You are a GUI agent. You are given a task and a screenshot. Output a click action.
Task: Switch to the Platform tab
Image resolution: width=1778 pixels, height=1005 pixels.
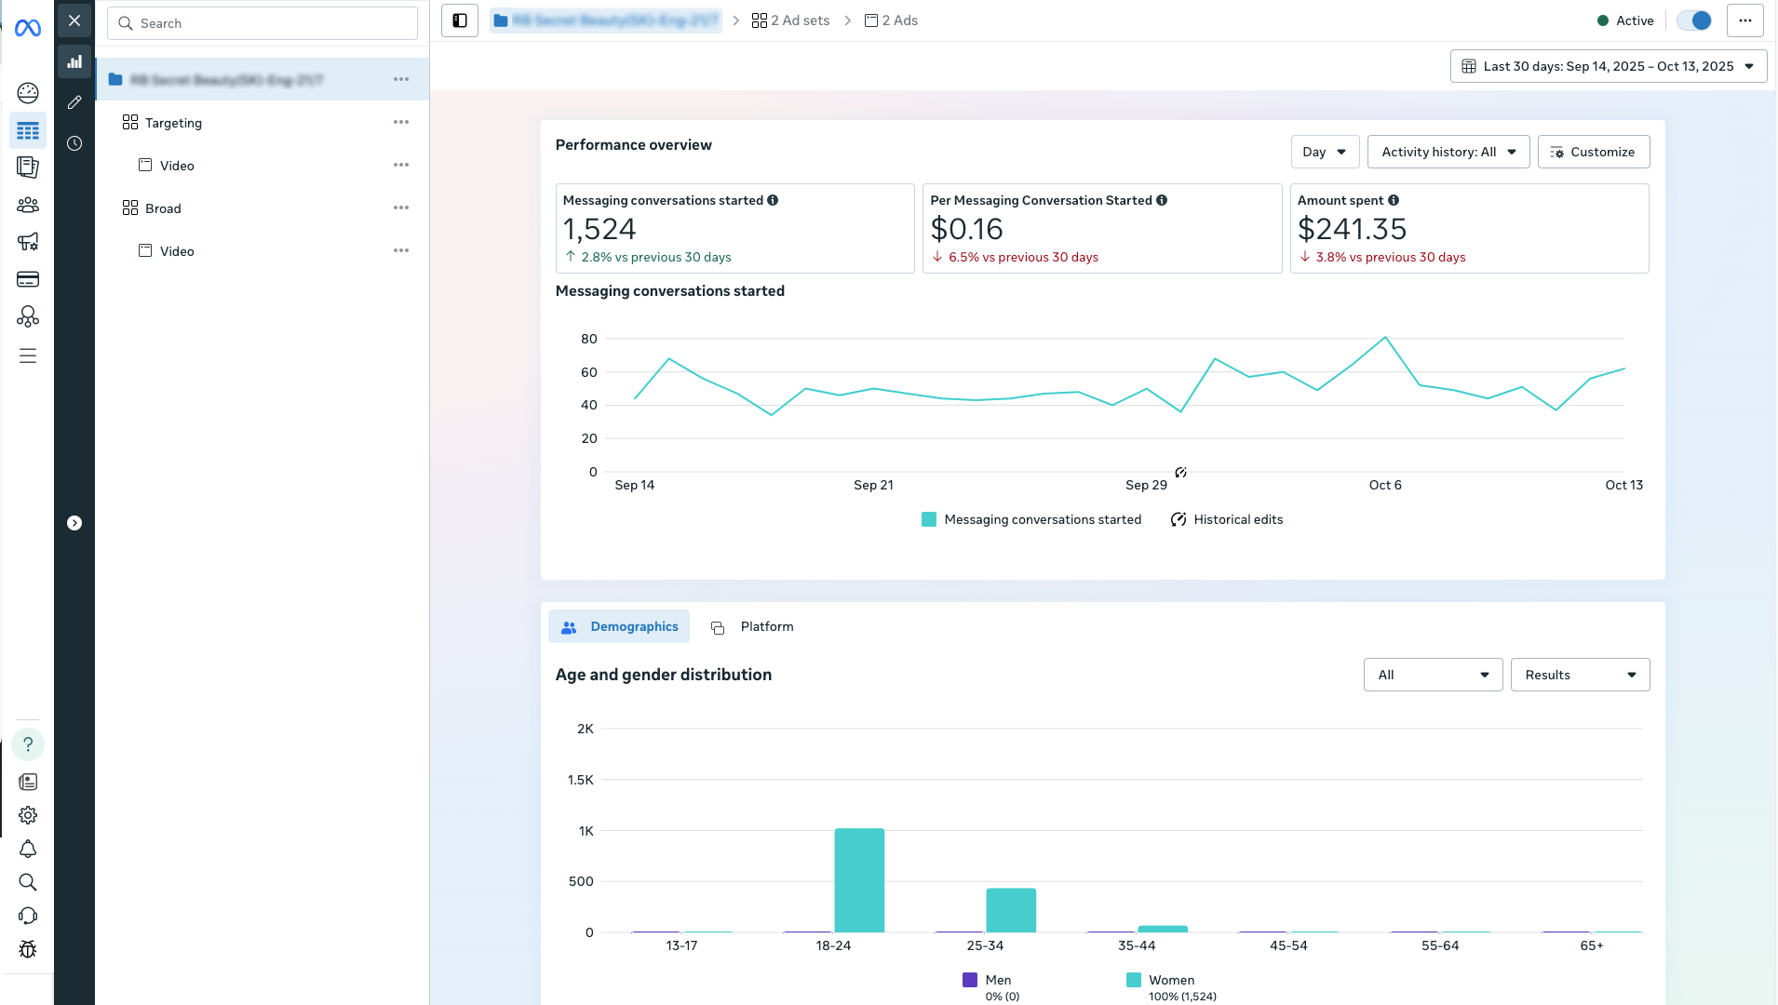tap(752, 626)
